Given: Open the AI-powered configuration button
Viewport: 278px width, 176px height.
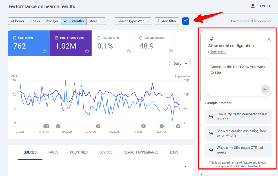Looking at the screenshot, I should tap(186, 21).
